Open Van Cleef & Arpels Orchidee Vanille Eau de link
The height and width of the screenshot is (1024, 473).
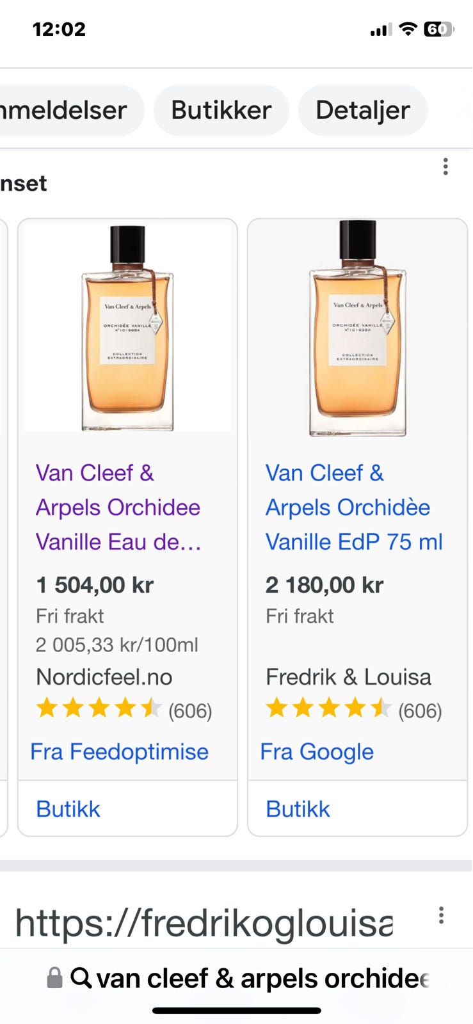click(118, 508)
